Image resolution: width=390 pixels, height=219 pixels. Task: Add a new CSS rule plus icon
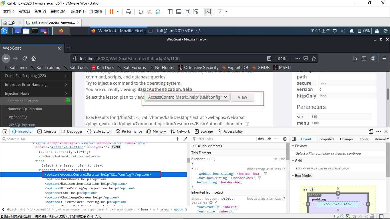pyautogui.click(x=277, y=139)
